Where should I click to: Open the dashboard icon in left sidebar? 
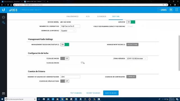[x=3, y=17]
